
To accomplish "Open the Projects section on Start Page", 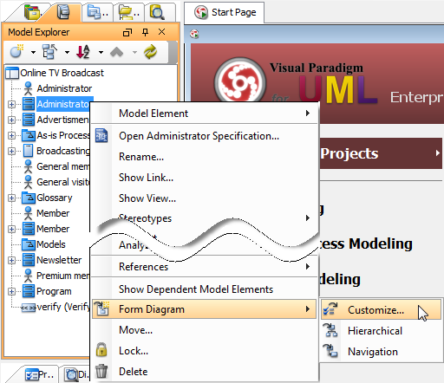I will [381, 153].
